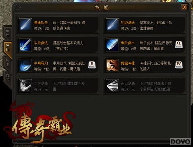The width and height of the screenshot is (193, 147).
Task: Click the locked 逐日剑法 skill icon
Action: click(x=112, y=86)
